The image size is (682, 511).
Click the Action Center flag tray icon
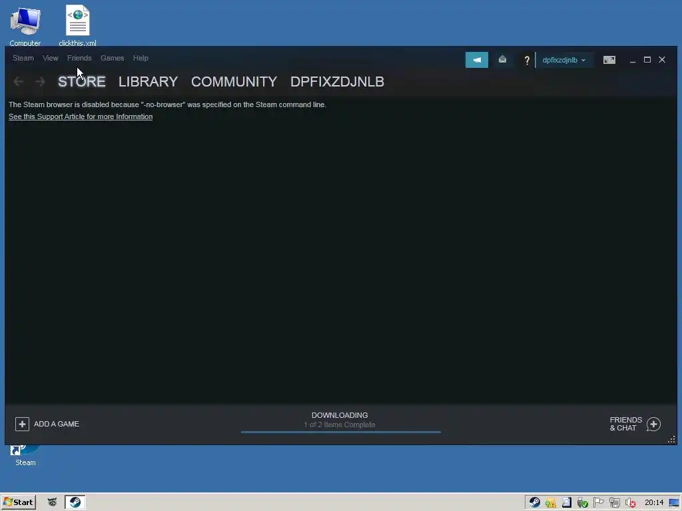(599, 503)
